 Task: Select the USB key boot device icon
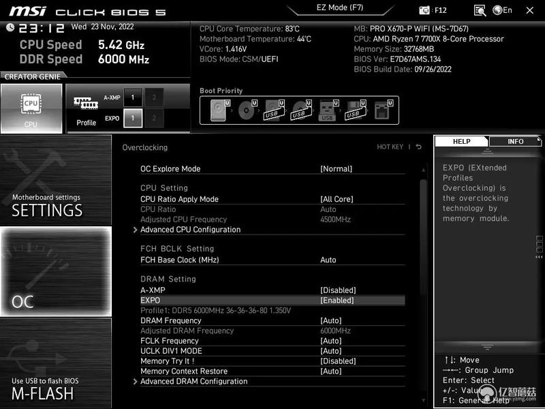pyautogui.click(x=328, y=110)
